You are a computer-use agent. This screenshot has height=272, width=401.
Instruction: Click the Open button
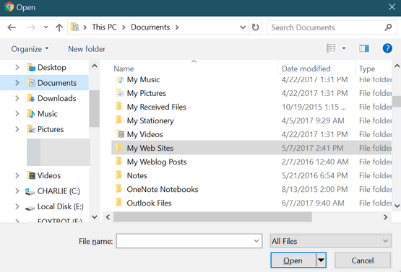coord(293,260)
